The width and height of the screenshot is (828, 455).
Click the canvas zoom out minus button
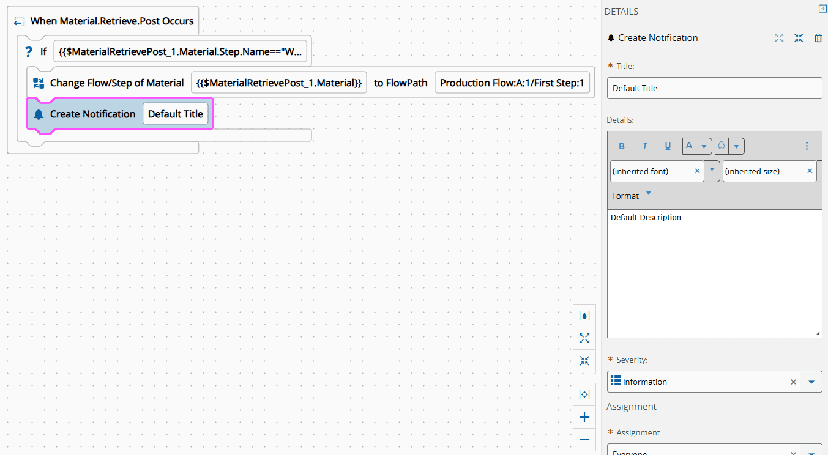(584, 440)
